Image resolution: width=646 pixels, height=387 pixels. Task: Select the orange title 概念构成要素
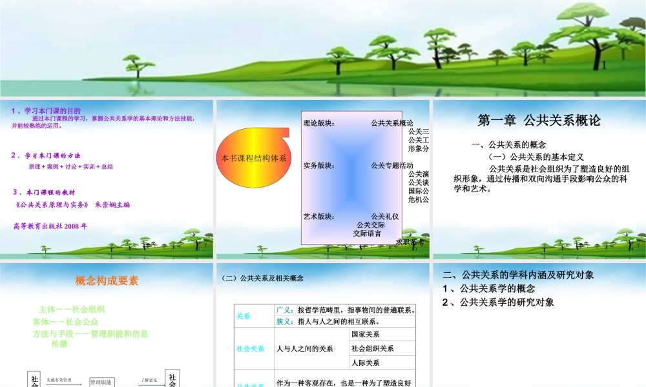(107, 281)
